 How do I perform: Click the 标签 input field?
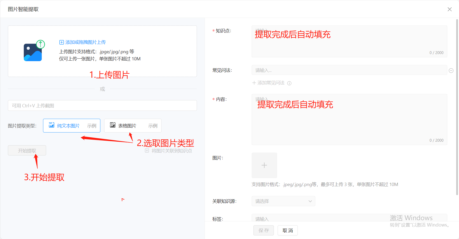point(349,218)
